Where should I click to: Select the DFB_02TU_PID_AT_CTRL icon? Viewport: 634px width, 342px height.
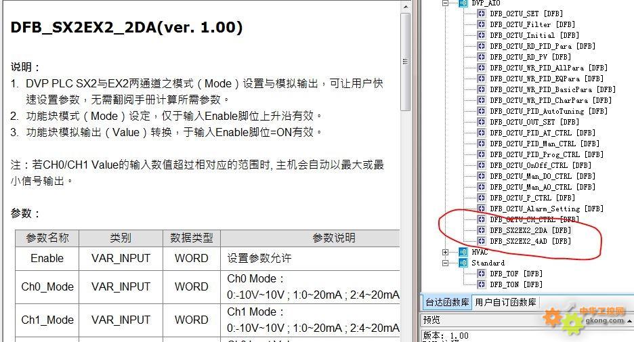[481, 133]
